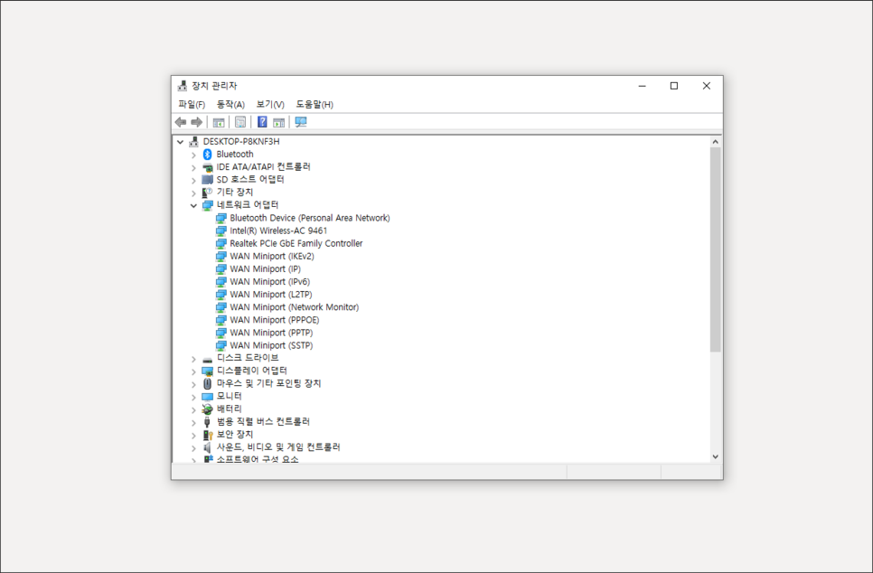Click the Forward arrow toolbar icon
873x573 pixels.
tap(196, 122)
